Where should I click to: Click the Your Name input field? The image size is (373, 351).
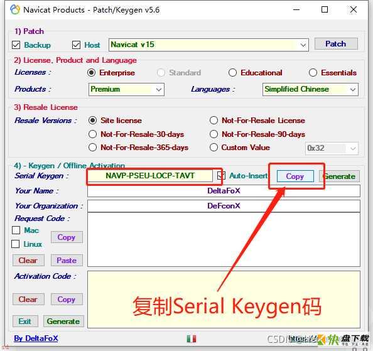[x=224, y=191]
